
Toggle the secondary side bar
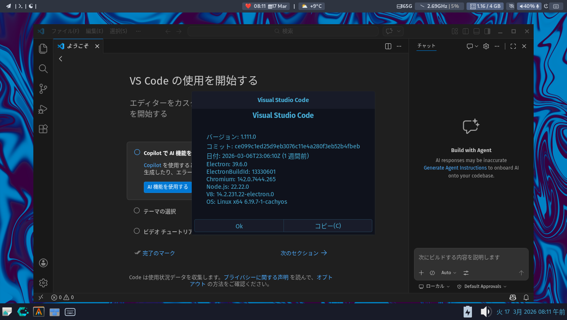[487, 31]
